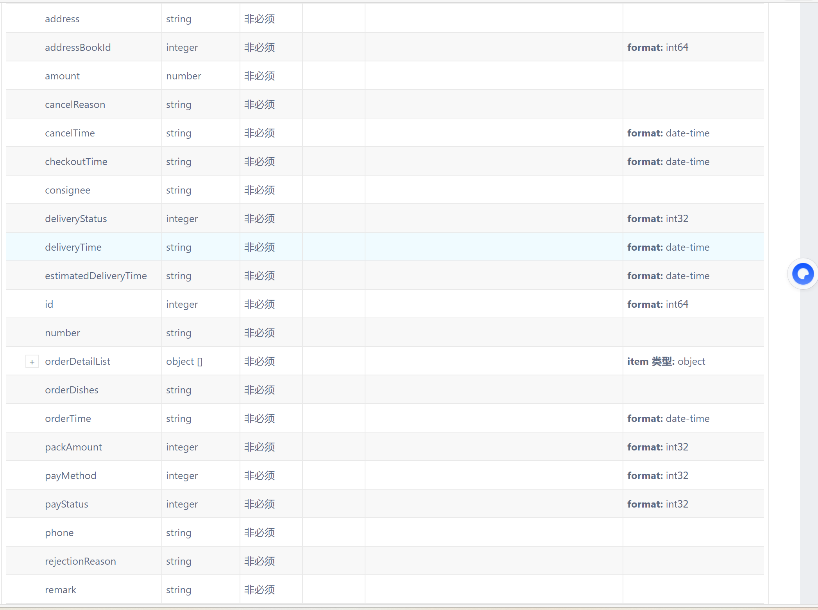Click the estimatedDeliveryTime field name
The image size is (818, 610).
click(96, 276)
